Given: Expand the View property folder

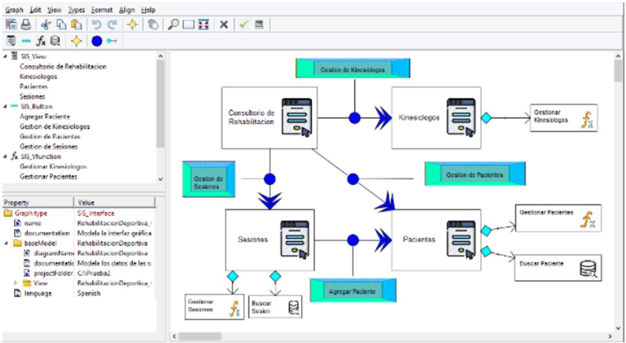Looking at the screenshot, I should click(16, 283).
